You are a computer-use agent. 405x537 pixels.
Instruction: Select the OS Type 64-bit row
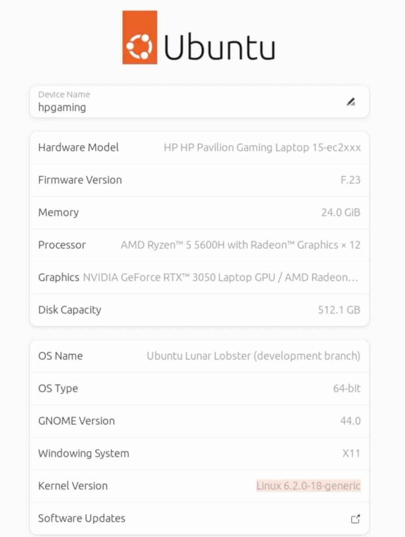200,389
